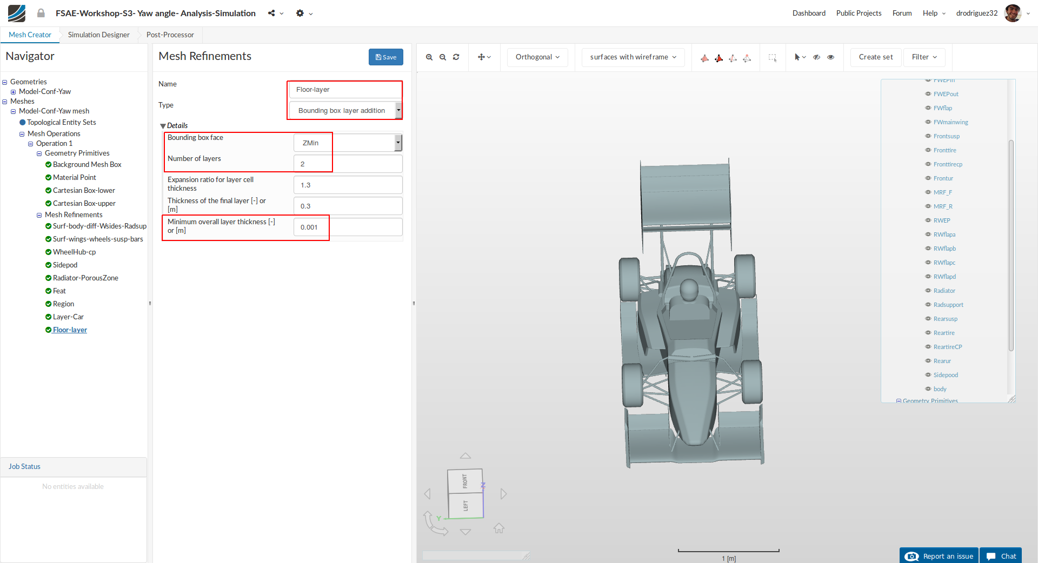Click the hide selection crossed-eye icon

(x=817, y=57)
